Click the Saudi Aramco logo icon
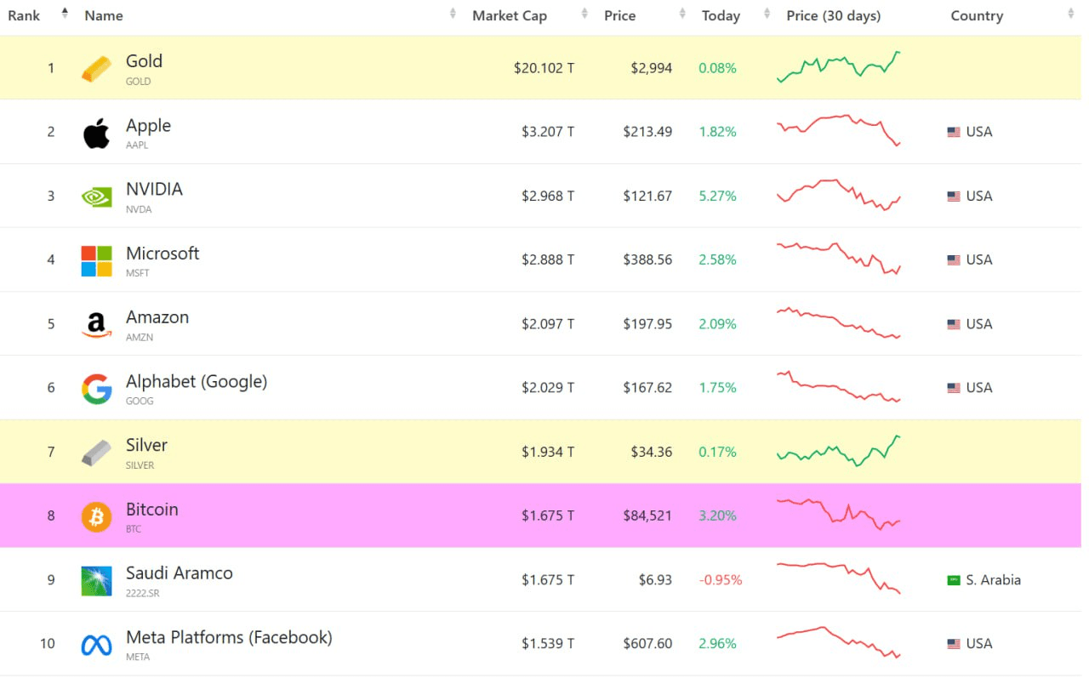Screen dimensions: 1089x678 (96, 581)
